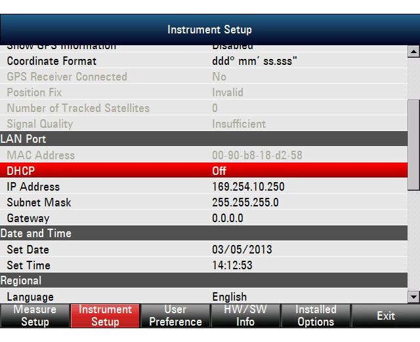Edit the subnet mask 255.255.255.0

click(x=245, y=202)
